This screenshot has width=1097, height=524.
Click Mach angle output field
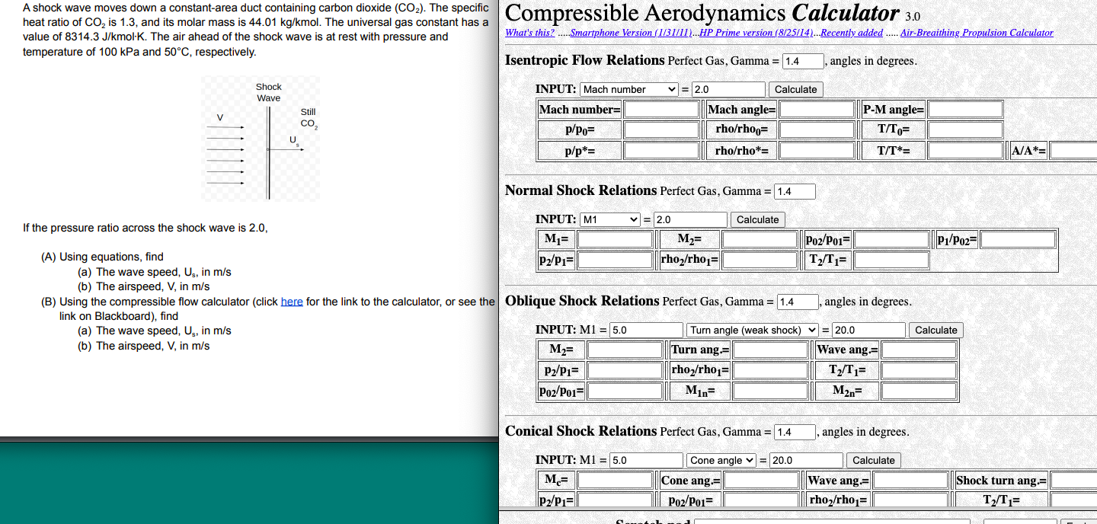817,110
